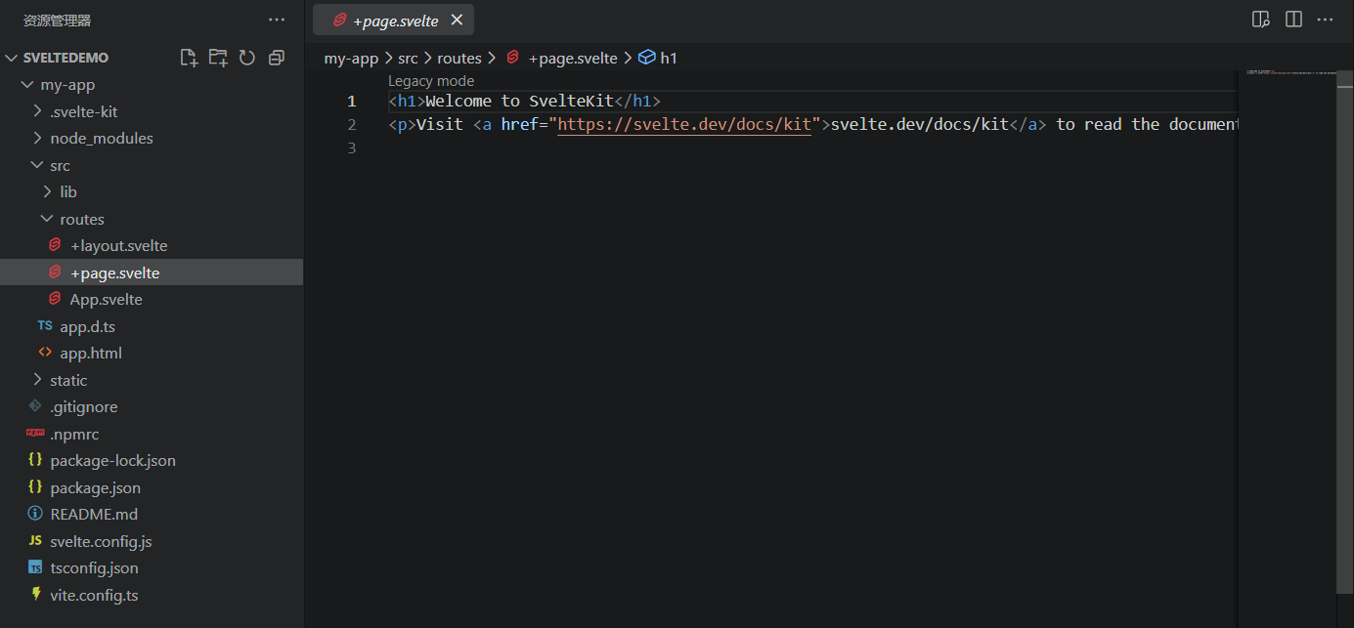
Task: Click the svelte.dev/docs/kit URL in code
Action: click(684, 125)
